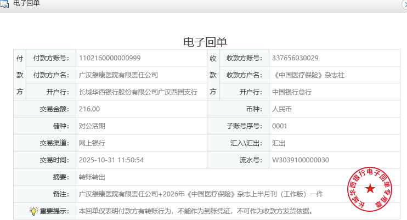The height and width of the screenshot is (220, 407).
Task: Click the transaction time 2025-10-31 11:50:54
Action: pyautogui.click(x=111, y=160)
